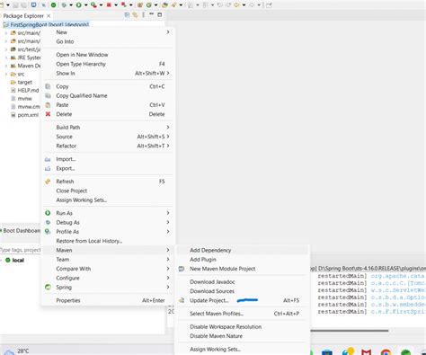Select HELP.md file in the tree
Viewport: 426px width, 355px height.
point(25,90)
